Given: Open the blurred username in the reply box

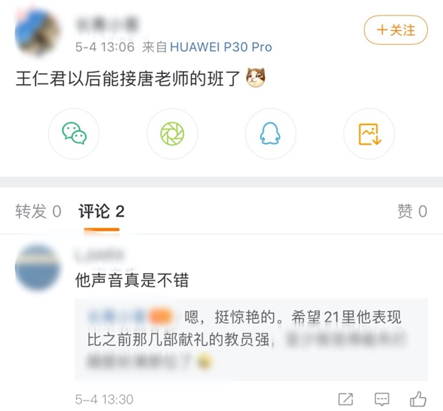Looking at the screenshot, I should 117,317.
